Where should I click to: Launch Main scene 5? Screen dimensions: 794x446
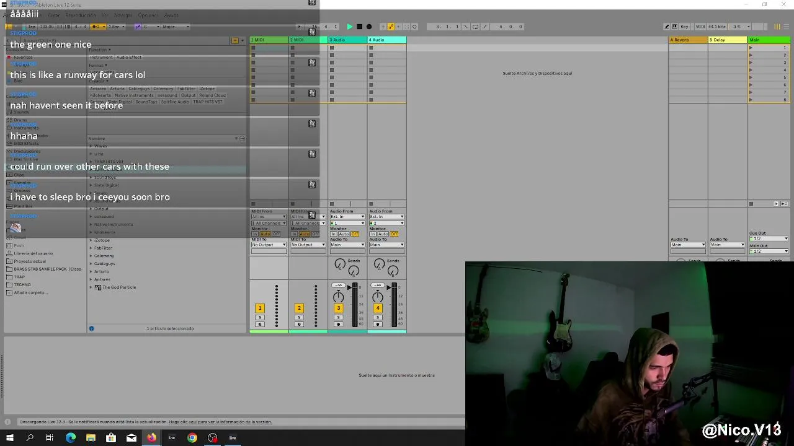point(751,77)
